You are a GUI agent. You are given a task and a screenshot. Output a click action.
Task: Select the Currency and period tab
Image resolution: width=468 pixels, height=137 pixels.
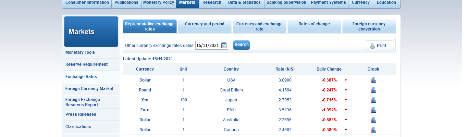[x=205, y=26]
